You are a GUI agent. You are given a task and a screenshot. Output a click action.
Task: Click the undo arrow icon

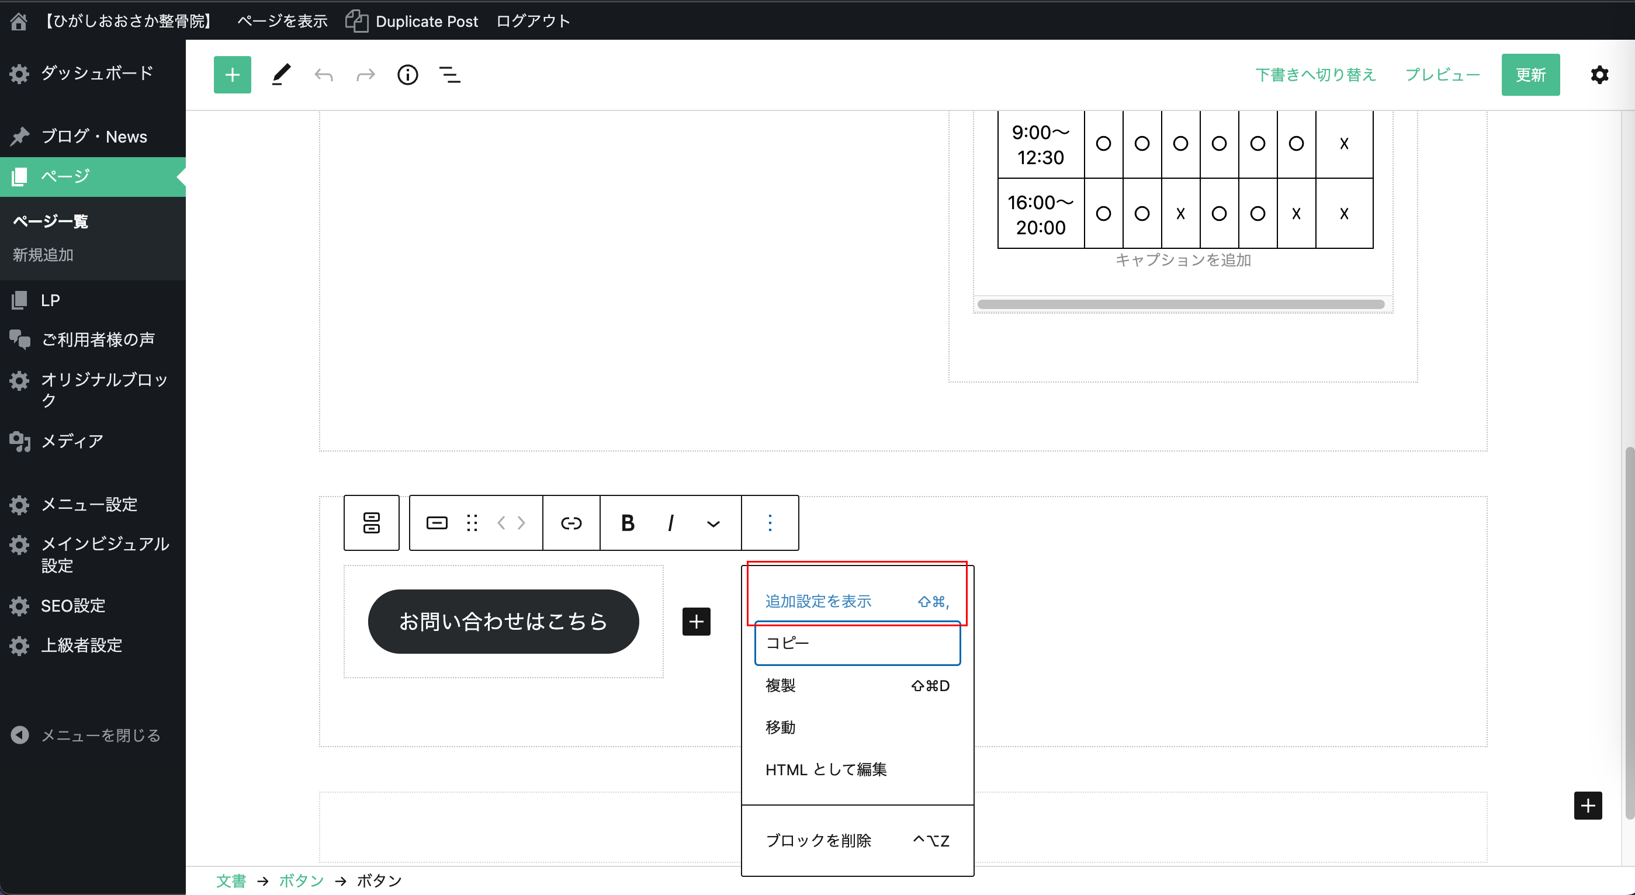[x=323, y=75]
